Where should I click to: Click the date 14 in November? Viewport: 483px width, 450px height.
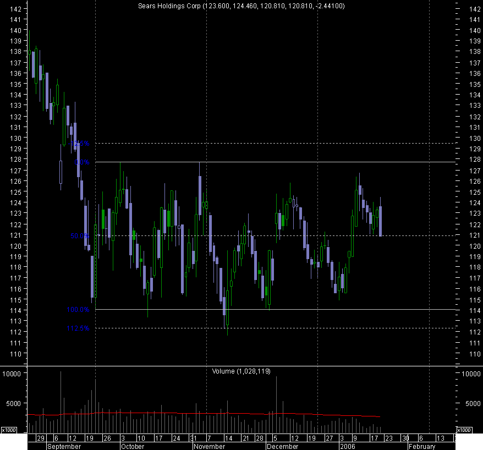coord(228,438)
